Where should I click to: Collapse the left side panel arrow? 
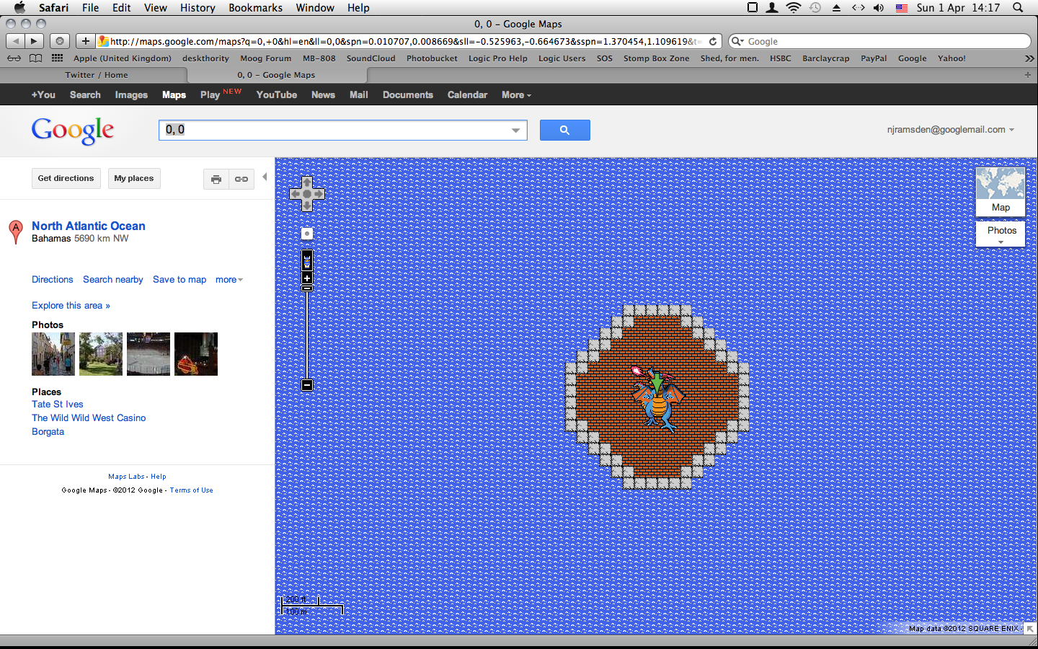[265, 177]
